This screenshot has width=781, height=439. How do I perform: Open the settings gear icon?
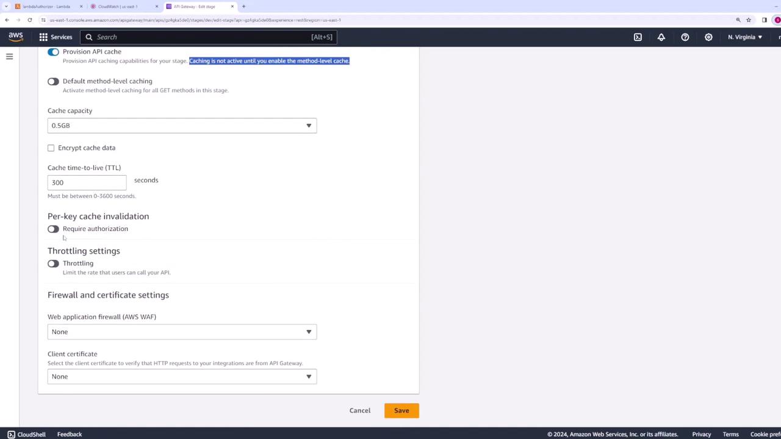pos(708,37)
